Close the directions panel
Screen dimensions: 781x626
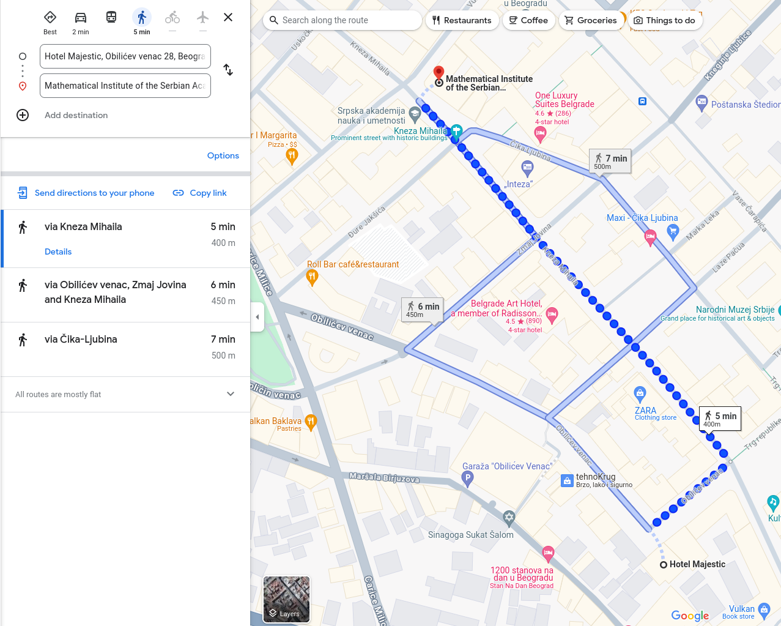228,17
